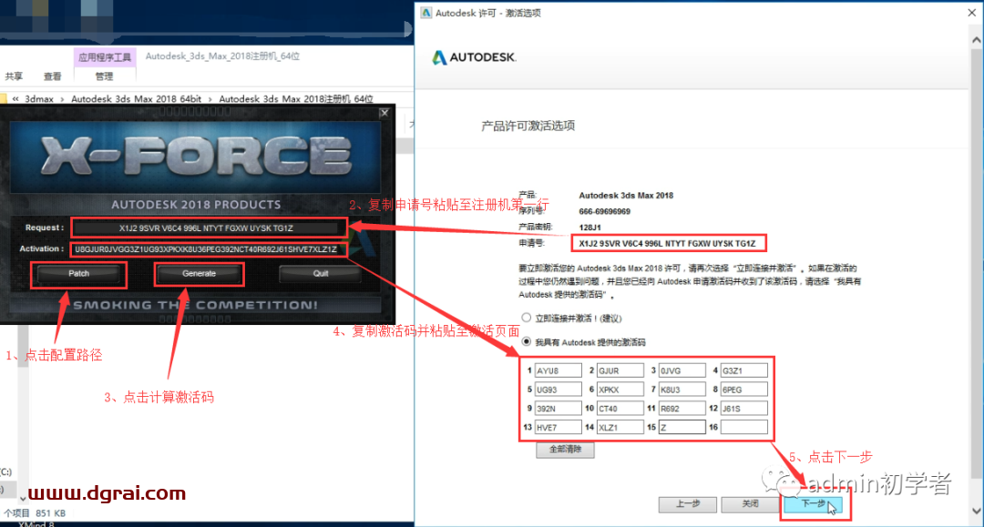The image size is (984, 527).
Task: Expand the « breadcrumb overflow chevron
Action: pos(15,99)
